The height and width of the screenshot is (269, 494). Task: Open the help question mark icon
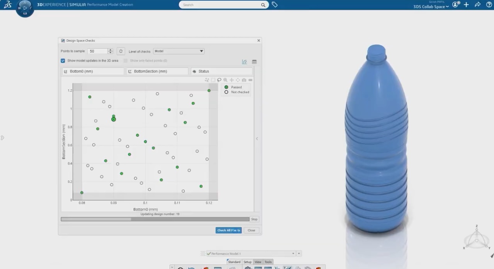(x=489, y=5)
